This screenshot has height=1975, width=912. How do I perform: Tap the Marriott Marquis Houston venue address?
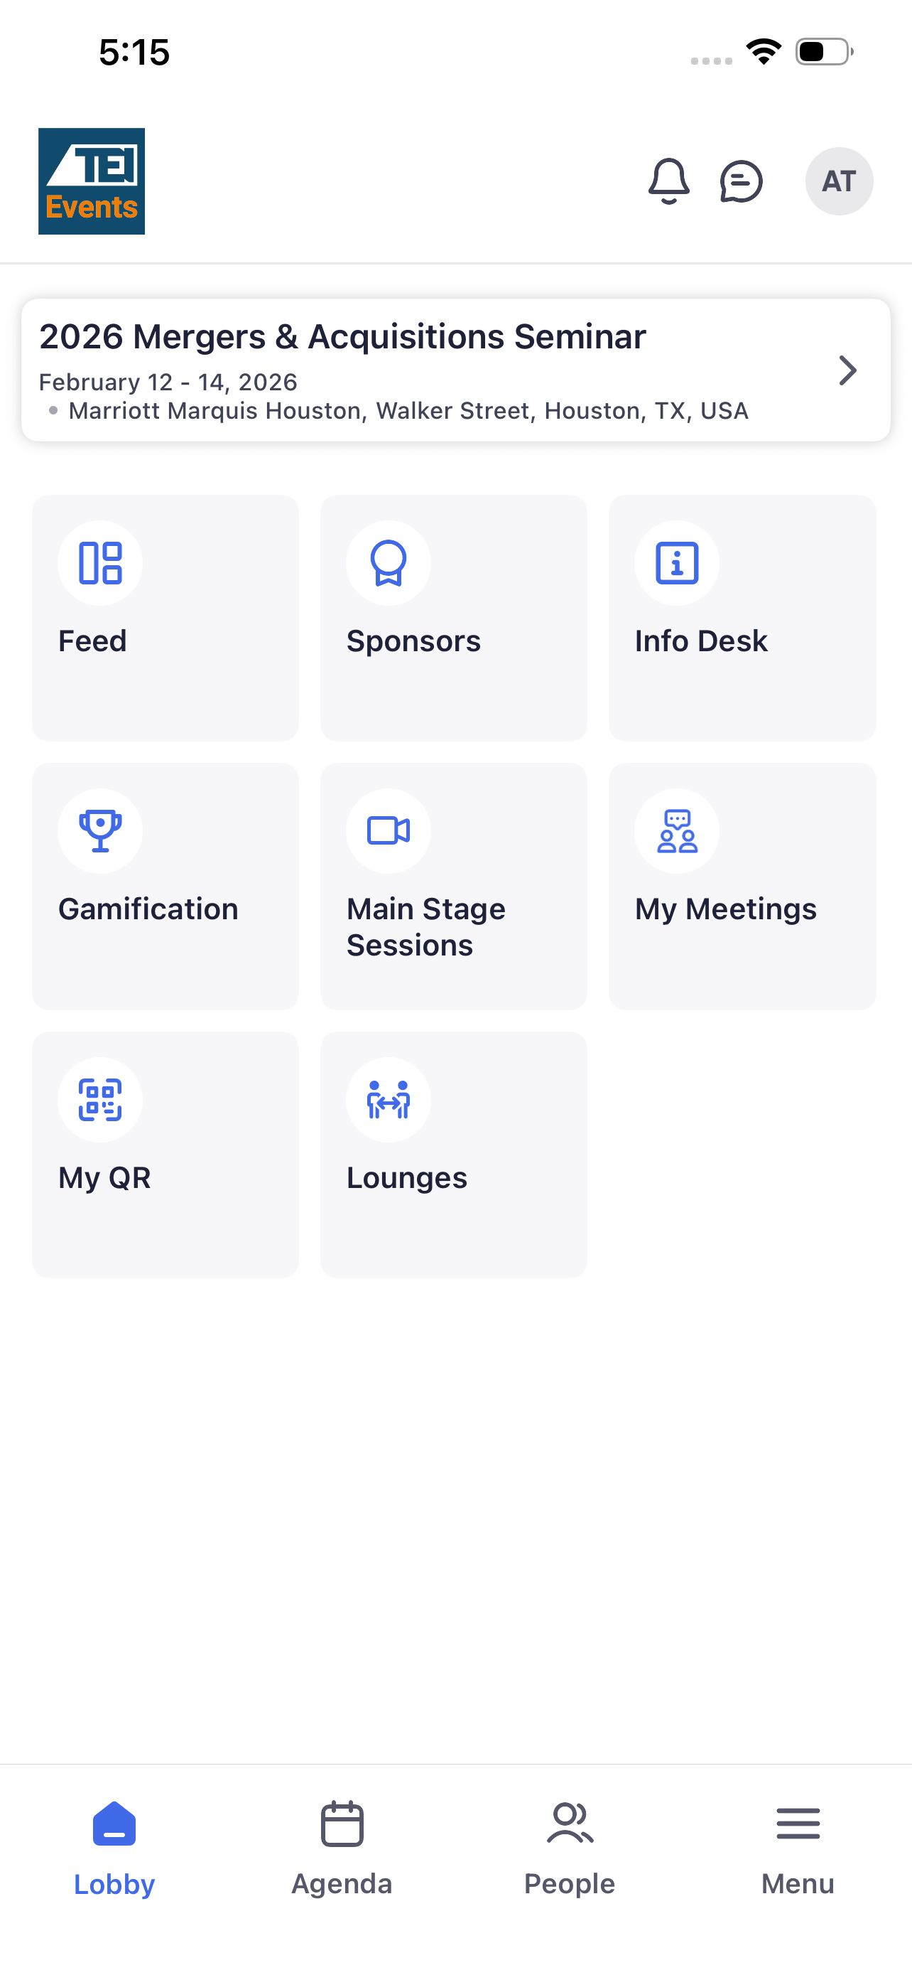point(408,411)
